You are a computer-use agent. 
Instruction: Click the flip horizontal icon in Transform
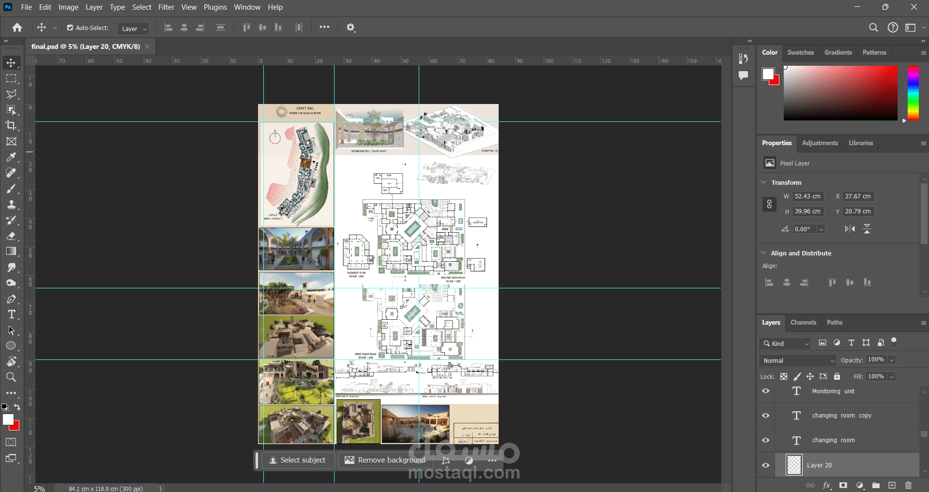(850, 229)
